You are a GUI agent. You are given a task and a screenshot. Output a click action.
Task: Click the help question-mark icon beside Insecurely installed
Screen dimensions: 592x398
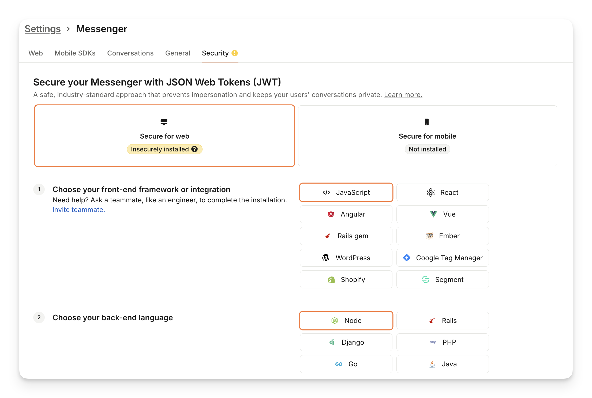[x=194, y=149]
